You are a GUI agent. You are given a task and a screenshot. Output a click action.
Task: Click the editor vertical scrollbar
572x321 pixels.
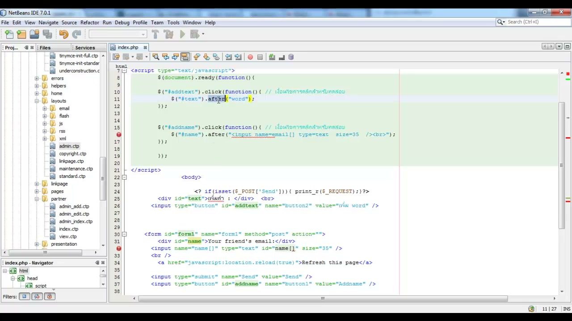coord(562,166)
